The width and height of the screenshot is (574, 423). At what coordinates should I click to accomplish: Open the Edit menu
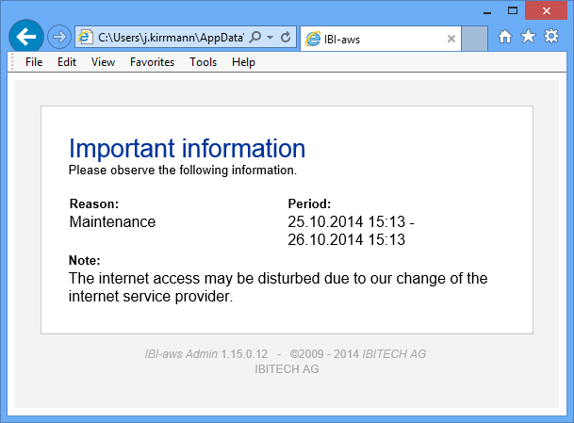pos(67,62)
